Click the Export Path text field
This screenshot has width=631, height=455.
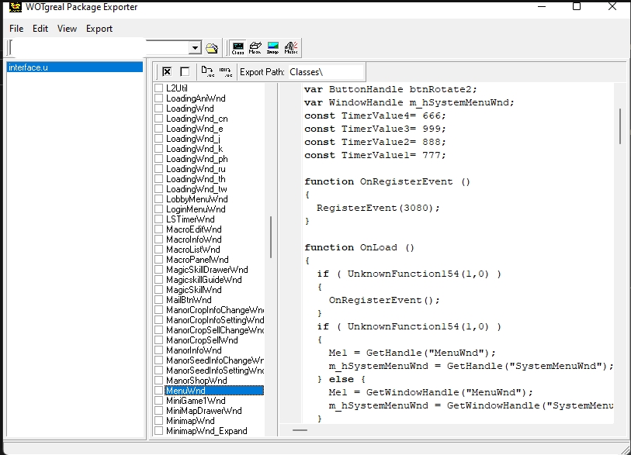click(x=326, y=72)
